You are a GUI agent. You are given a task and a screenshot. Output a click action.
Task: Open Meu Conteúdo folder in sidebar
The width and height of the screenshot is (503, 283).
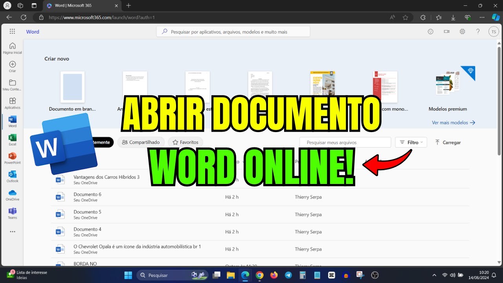coord(13,85)
